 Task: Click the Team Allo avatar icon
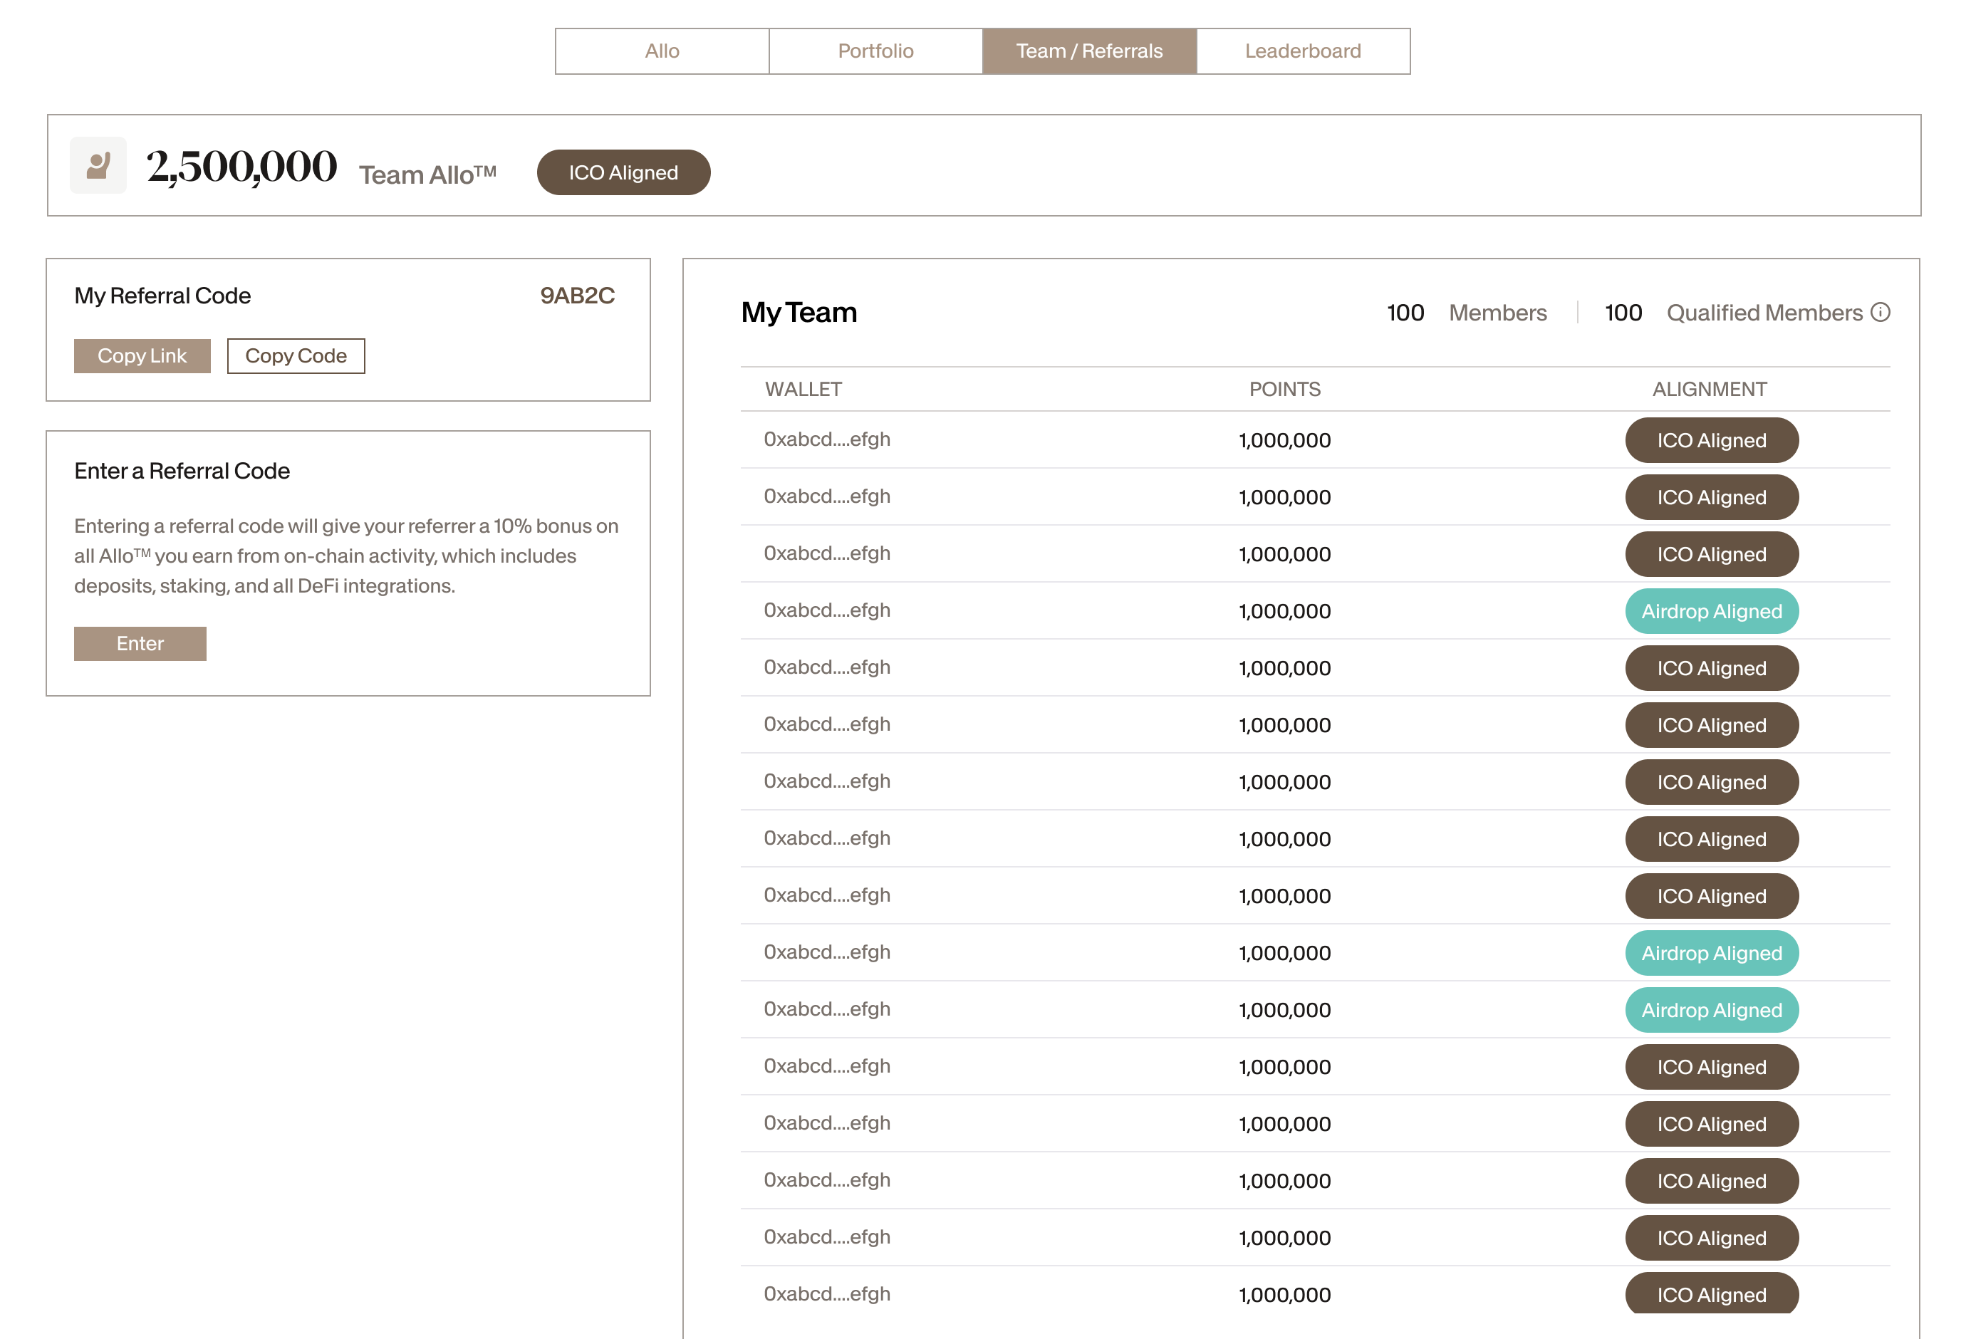coord(98,165)
